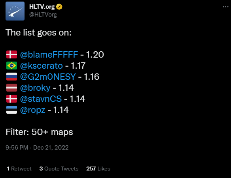Open the @ropz mention
This screenshot has width=231, height=178.
[x=32, y=110]
